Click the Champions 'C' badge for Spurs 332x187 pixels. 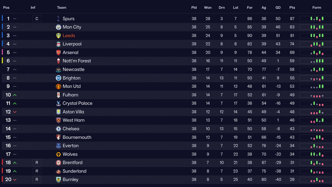(x=37, y=19)
